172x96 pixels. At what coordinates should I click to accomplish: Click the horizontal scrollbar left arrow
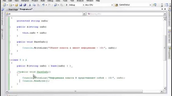tap(7, 91)
